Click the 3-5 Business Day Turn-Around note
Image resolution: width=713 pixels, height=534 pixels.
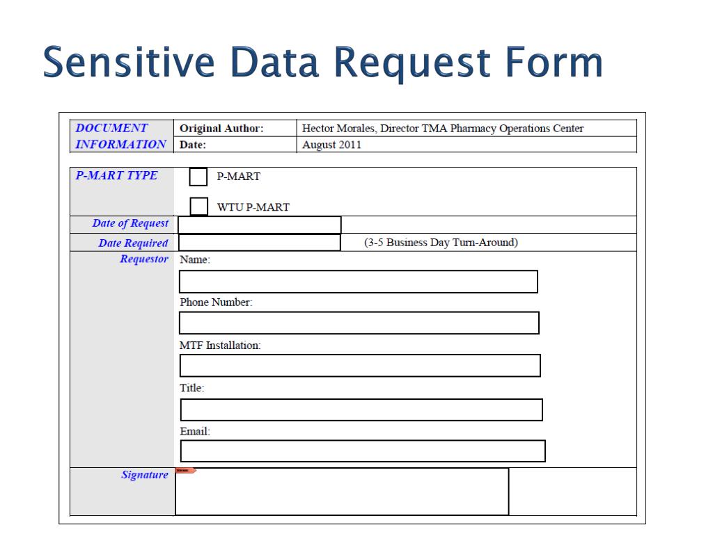(441, 243)
